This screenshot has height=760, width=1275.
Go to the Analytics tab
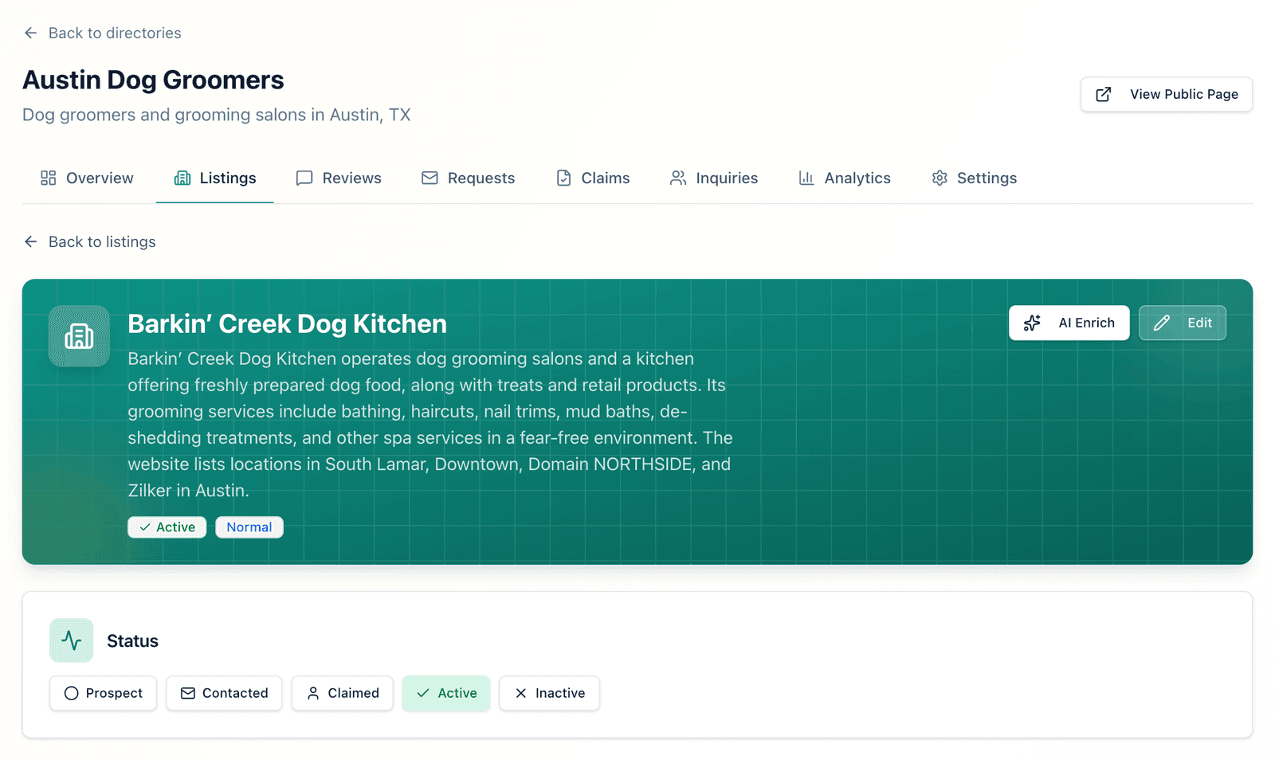(845, 178)
